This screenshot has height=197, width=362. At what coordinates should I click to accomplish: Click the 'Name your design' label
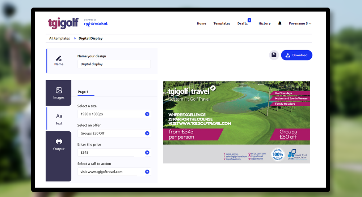tap(92, 56)
